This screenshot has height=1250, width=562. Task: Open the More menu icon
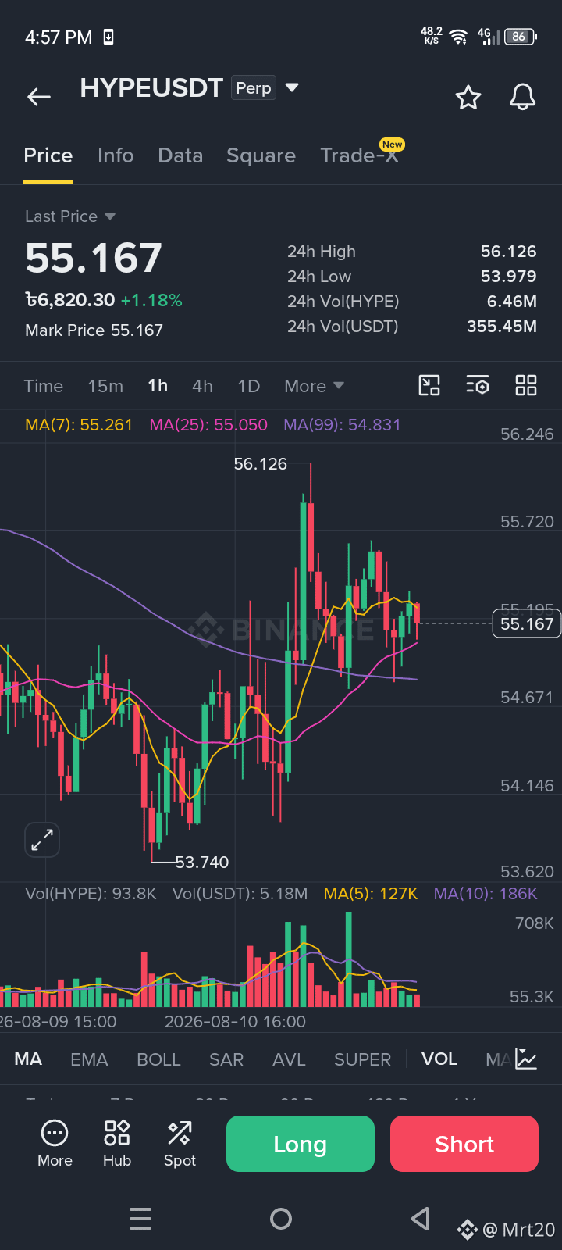(x=55, y=1144)
